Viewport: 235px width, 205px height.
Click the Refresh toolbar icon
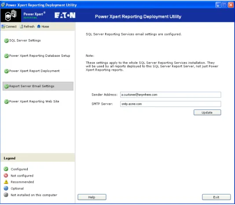pos(22,26)
